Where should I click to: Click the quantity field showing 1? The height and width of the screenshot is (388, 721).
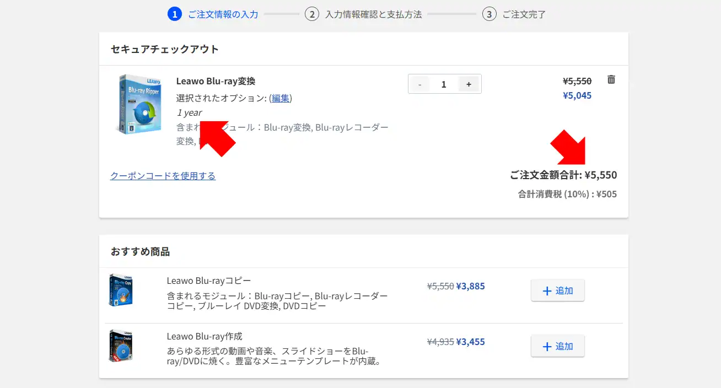click(444, 84)
